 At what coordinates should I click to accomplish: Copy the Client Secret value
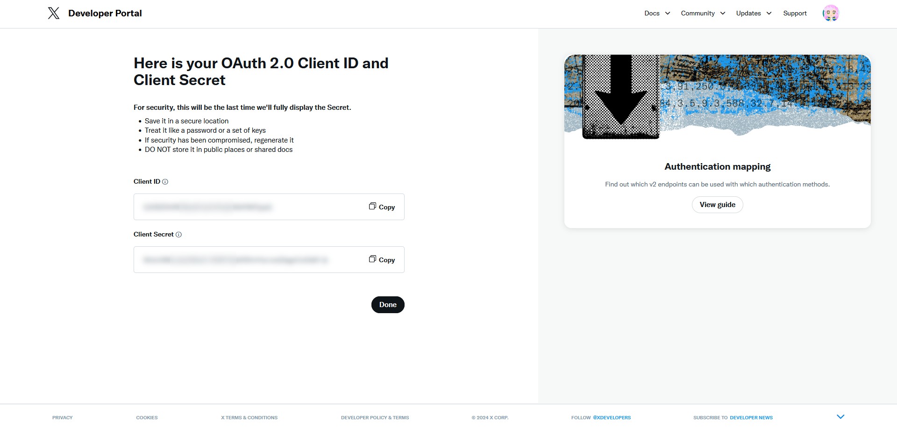click(382, 259)
